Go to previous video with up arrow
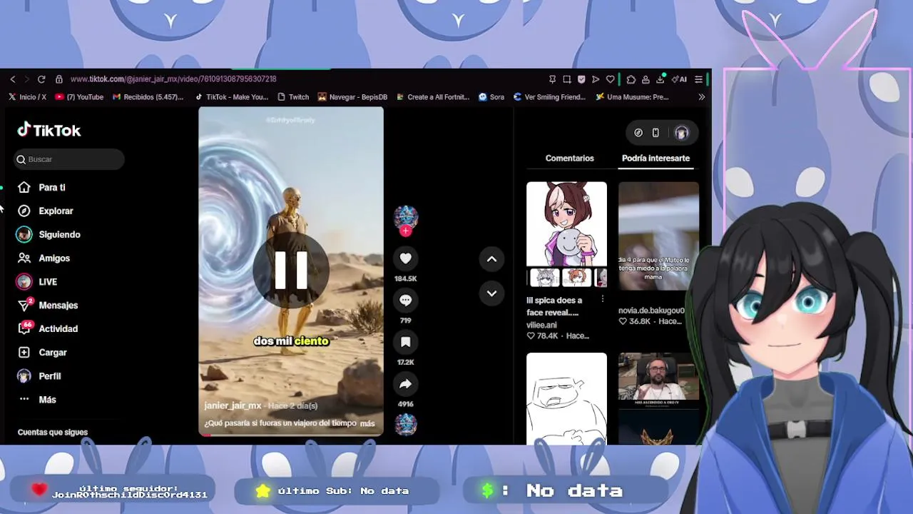This screenshot has height=514, width=913. [x=491, y=259]
